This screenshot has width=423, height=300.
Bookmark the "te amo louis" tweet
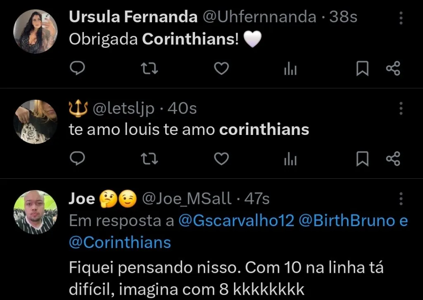(363, 158)
